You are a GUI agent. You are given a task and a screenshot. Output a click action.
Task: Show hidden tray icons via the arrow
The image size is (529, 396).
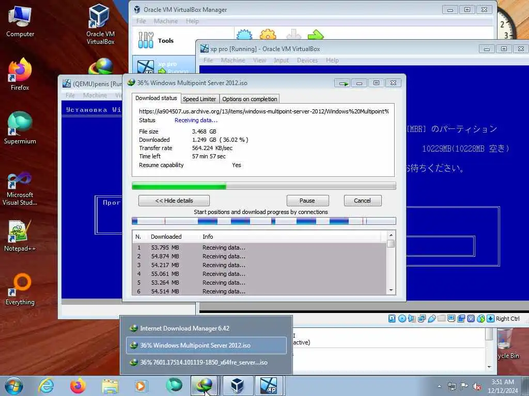(439, 386)
